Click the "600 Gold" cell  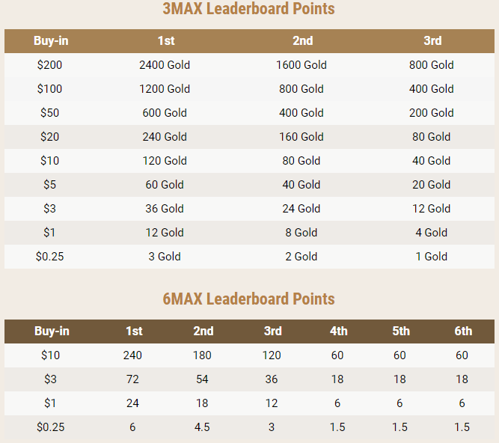click(x=165, y=113)
